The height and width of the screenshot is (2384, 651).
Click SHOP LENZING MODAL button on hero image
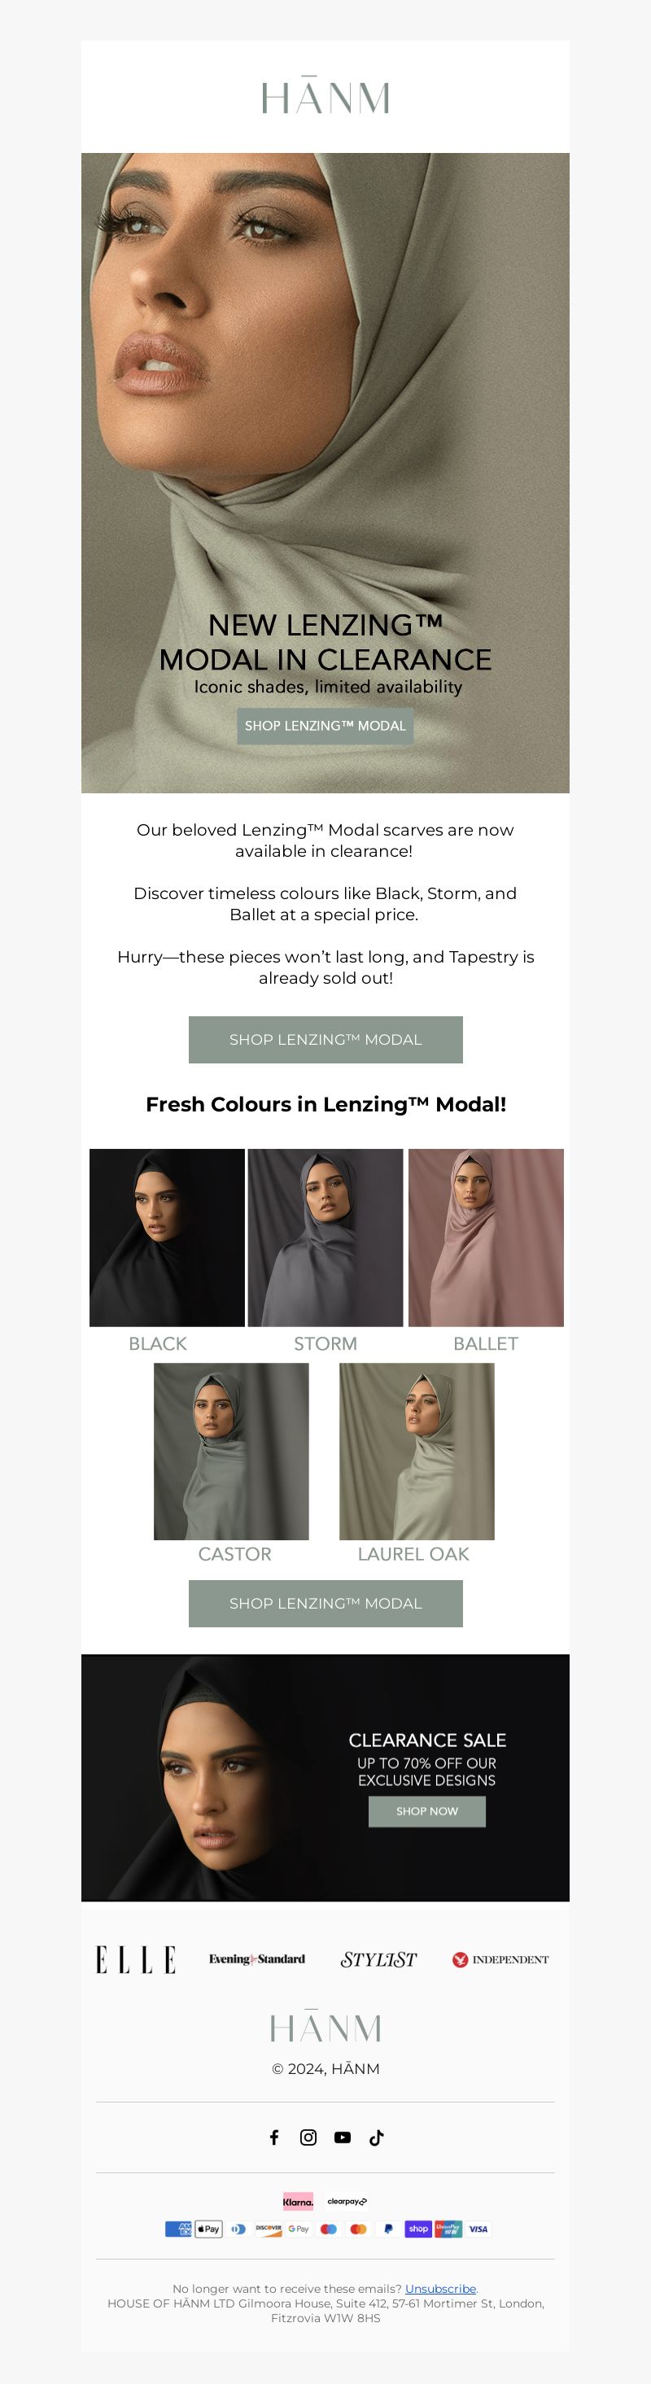pos(325,726)
